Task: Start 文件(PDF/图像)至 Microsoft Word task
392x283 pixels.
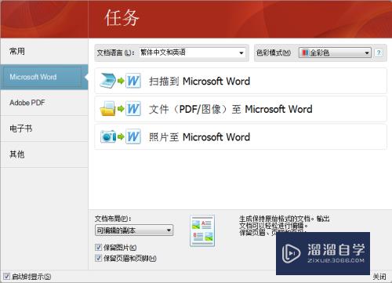Action: point(241,109)
